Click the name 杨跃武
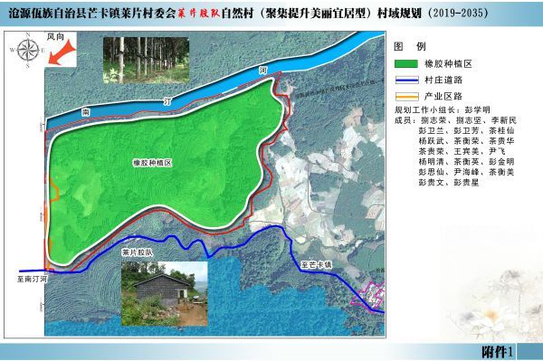The width and height of the screenshot is (543, 361). pyautogui.click(x=432, y=141)
